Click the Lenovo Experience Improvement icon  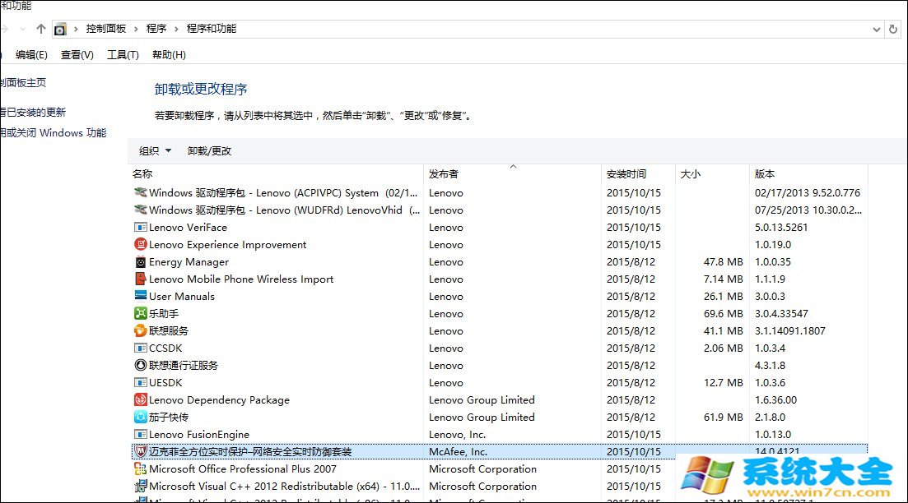[140, 245]
